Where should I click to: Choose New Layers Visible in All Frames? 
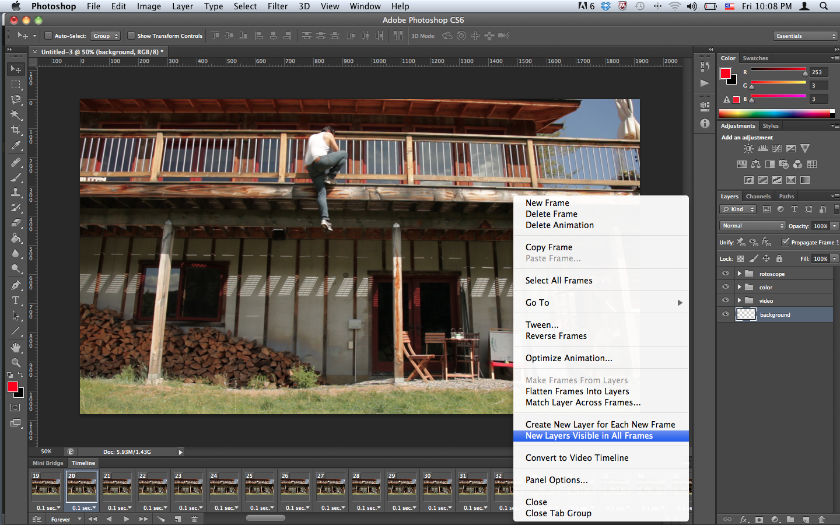pos(589,436)
